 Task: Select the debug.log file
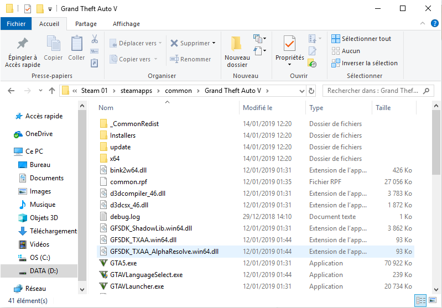tap(256, 217)
